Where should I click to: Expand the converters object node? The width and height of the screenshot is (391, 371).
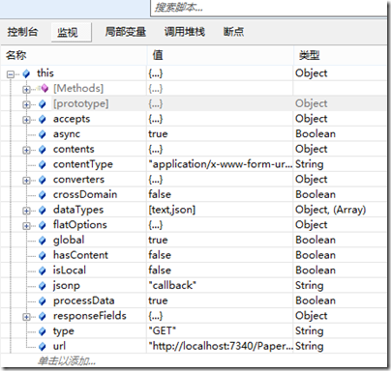[26, 181]
